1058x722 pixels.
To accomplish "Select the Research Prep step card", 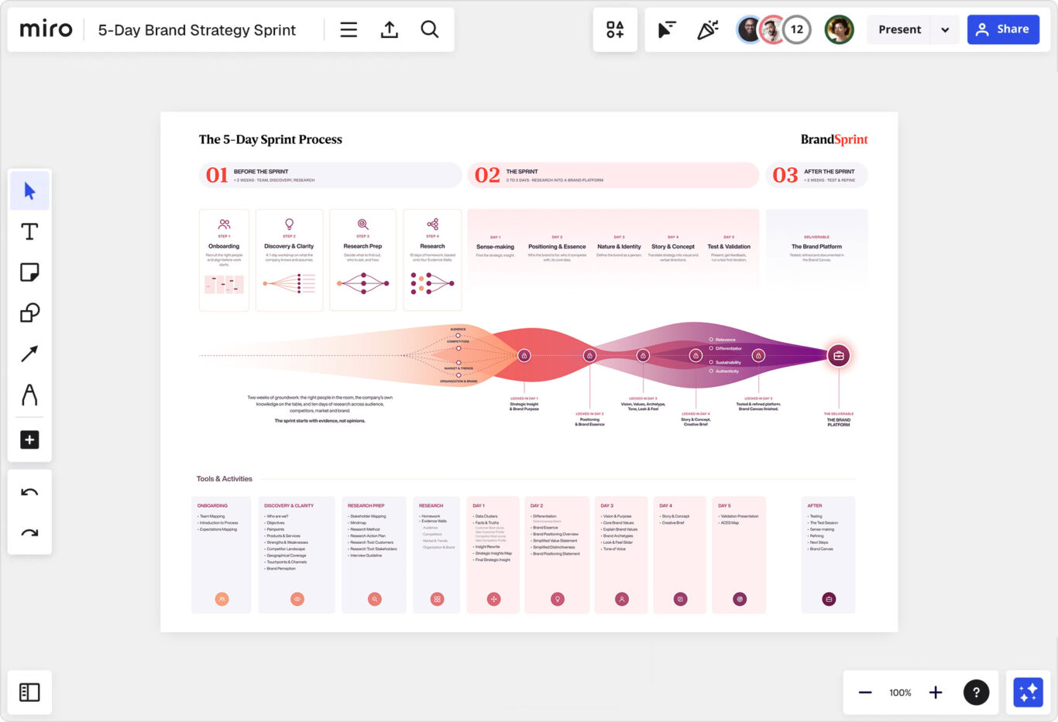I will coord(362,260).
